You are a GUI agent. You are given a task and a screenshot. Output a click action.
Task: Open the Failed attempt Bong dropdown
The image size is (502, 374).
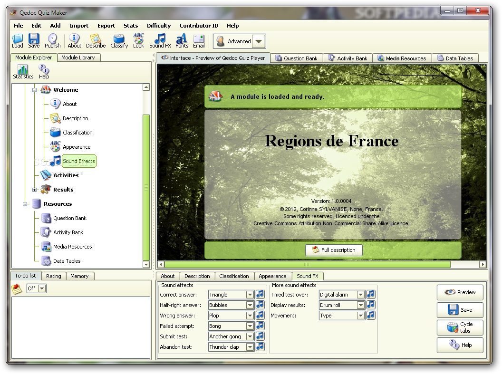(250, 326)
